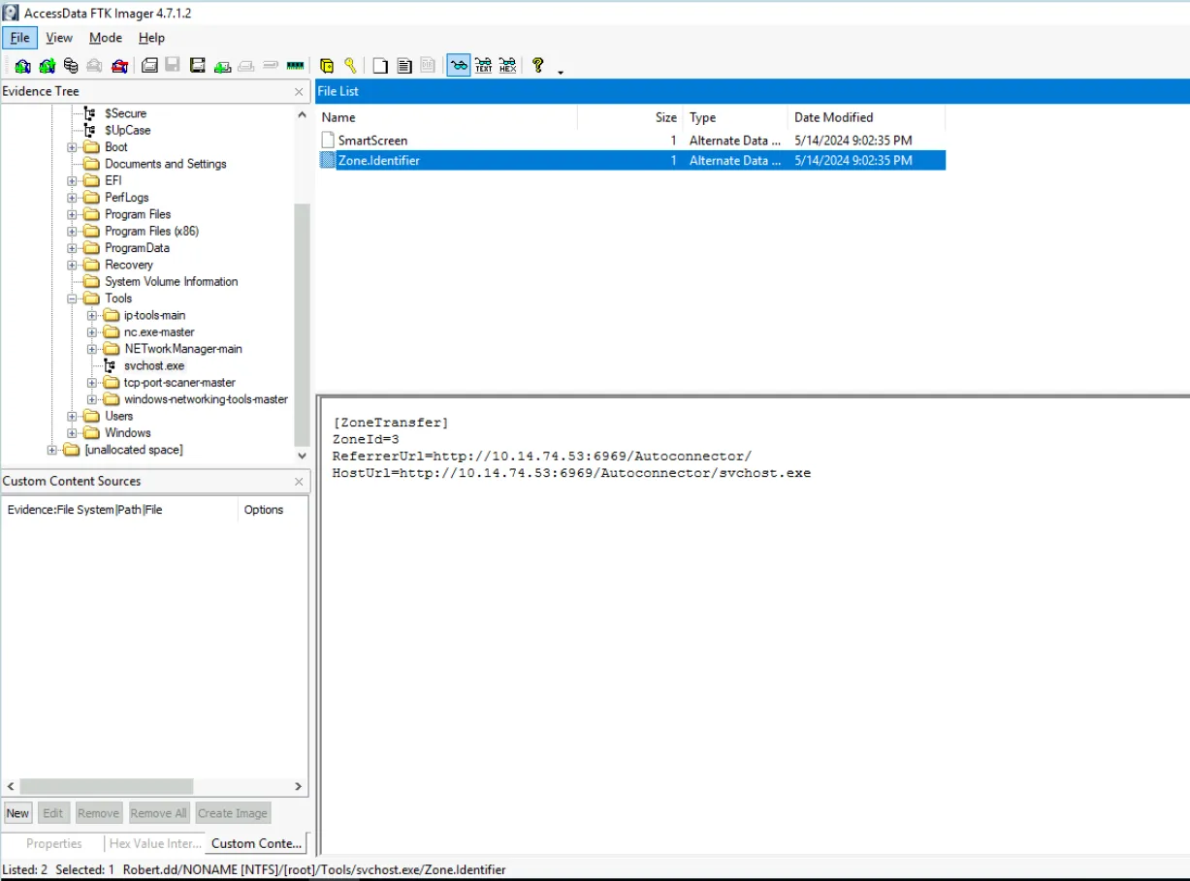Collapse the Tools folder in Evidence Tree
Image resolution: width=1190 pixels, height=881 pixels.
(x=73, y=299)
